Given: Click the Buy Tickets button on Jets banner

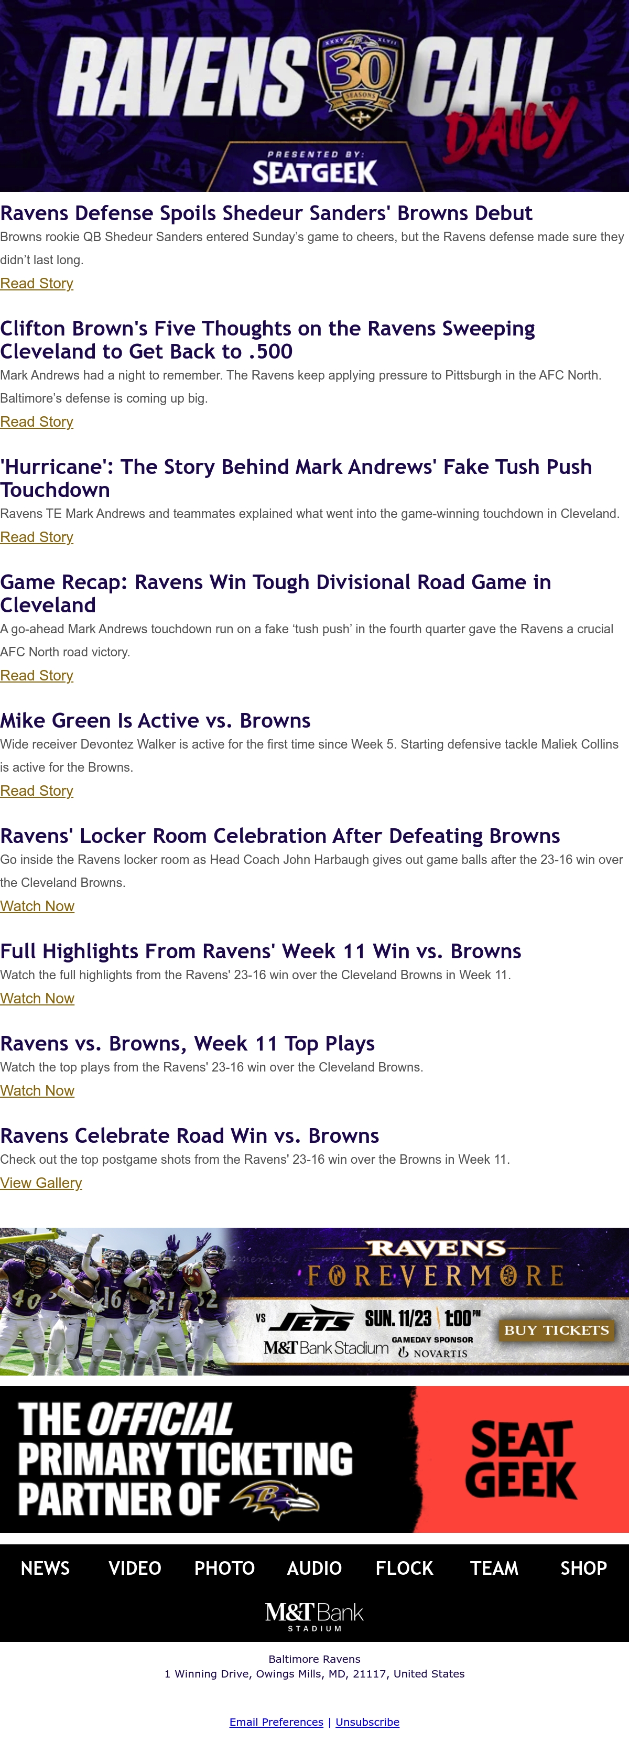Looking at the screenshot, I should tap(556, 1330).
